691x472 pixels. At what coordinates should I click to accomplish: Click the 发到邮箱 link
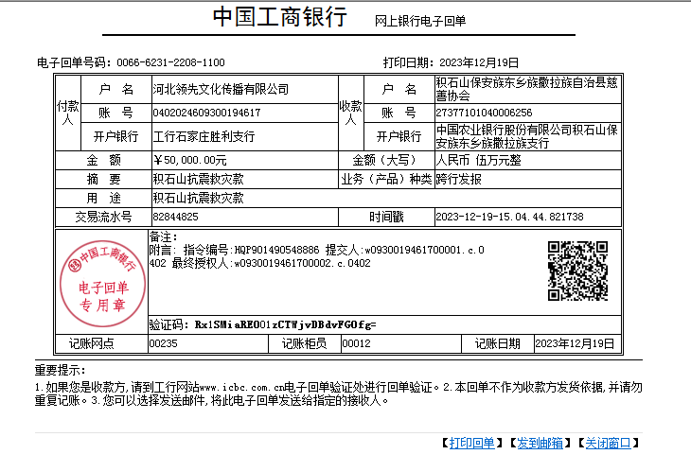click(540, 443)
